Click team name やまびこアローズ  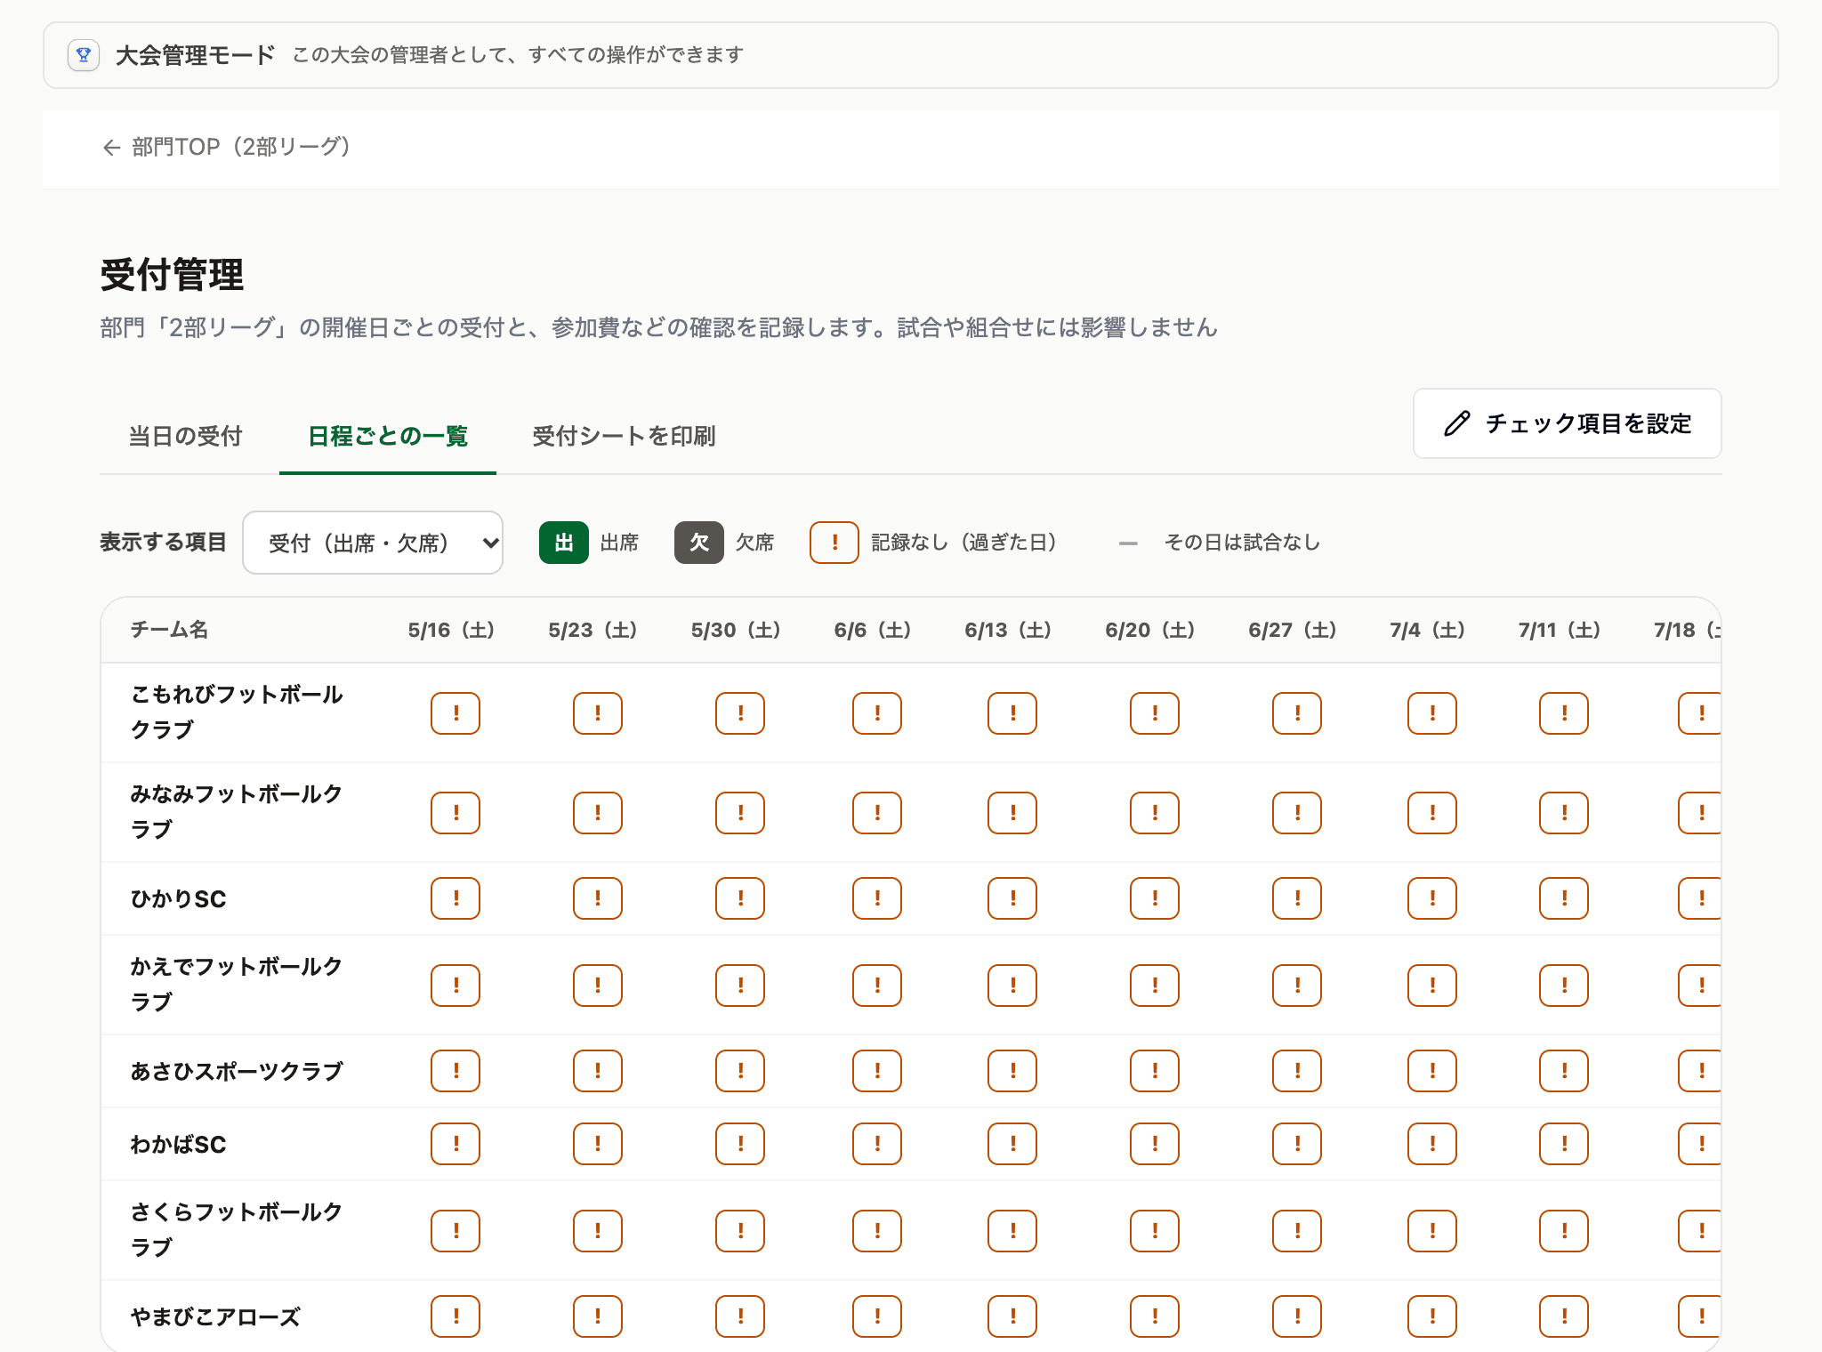click(x=215, y=1316)
